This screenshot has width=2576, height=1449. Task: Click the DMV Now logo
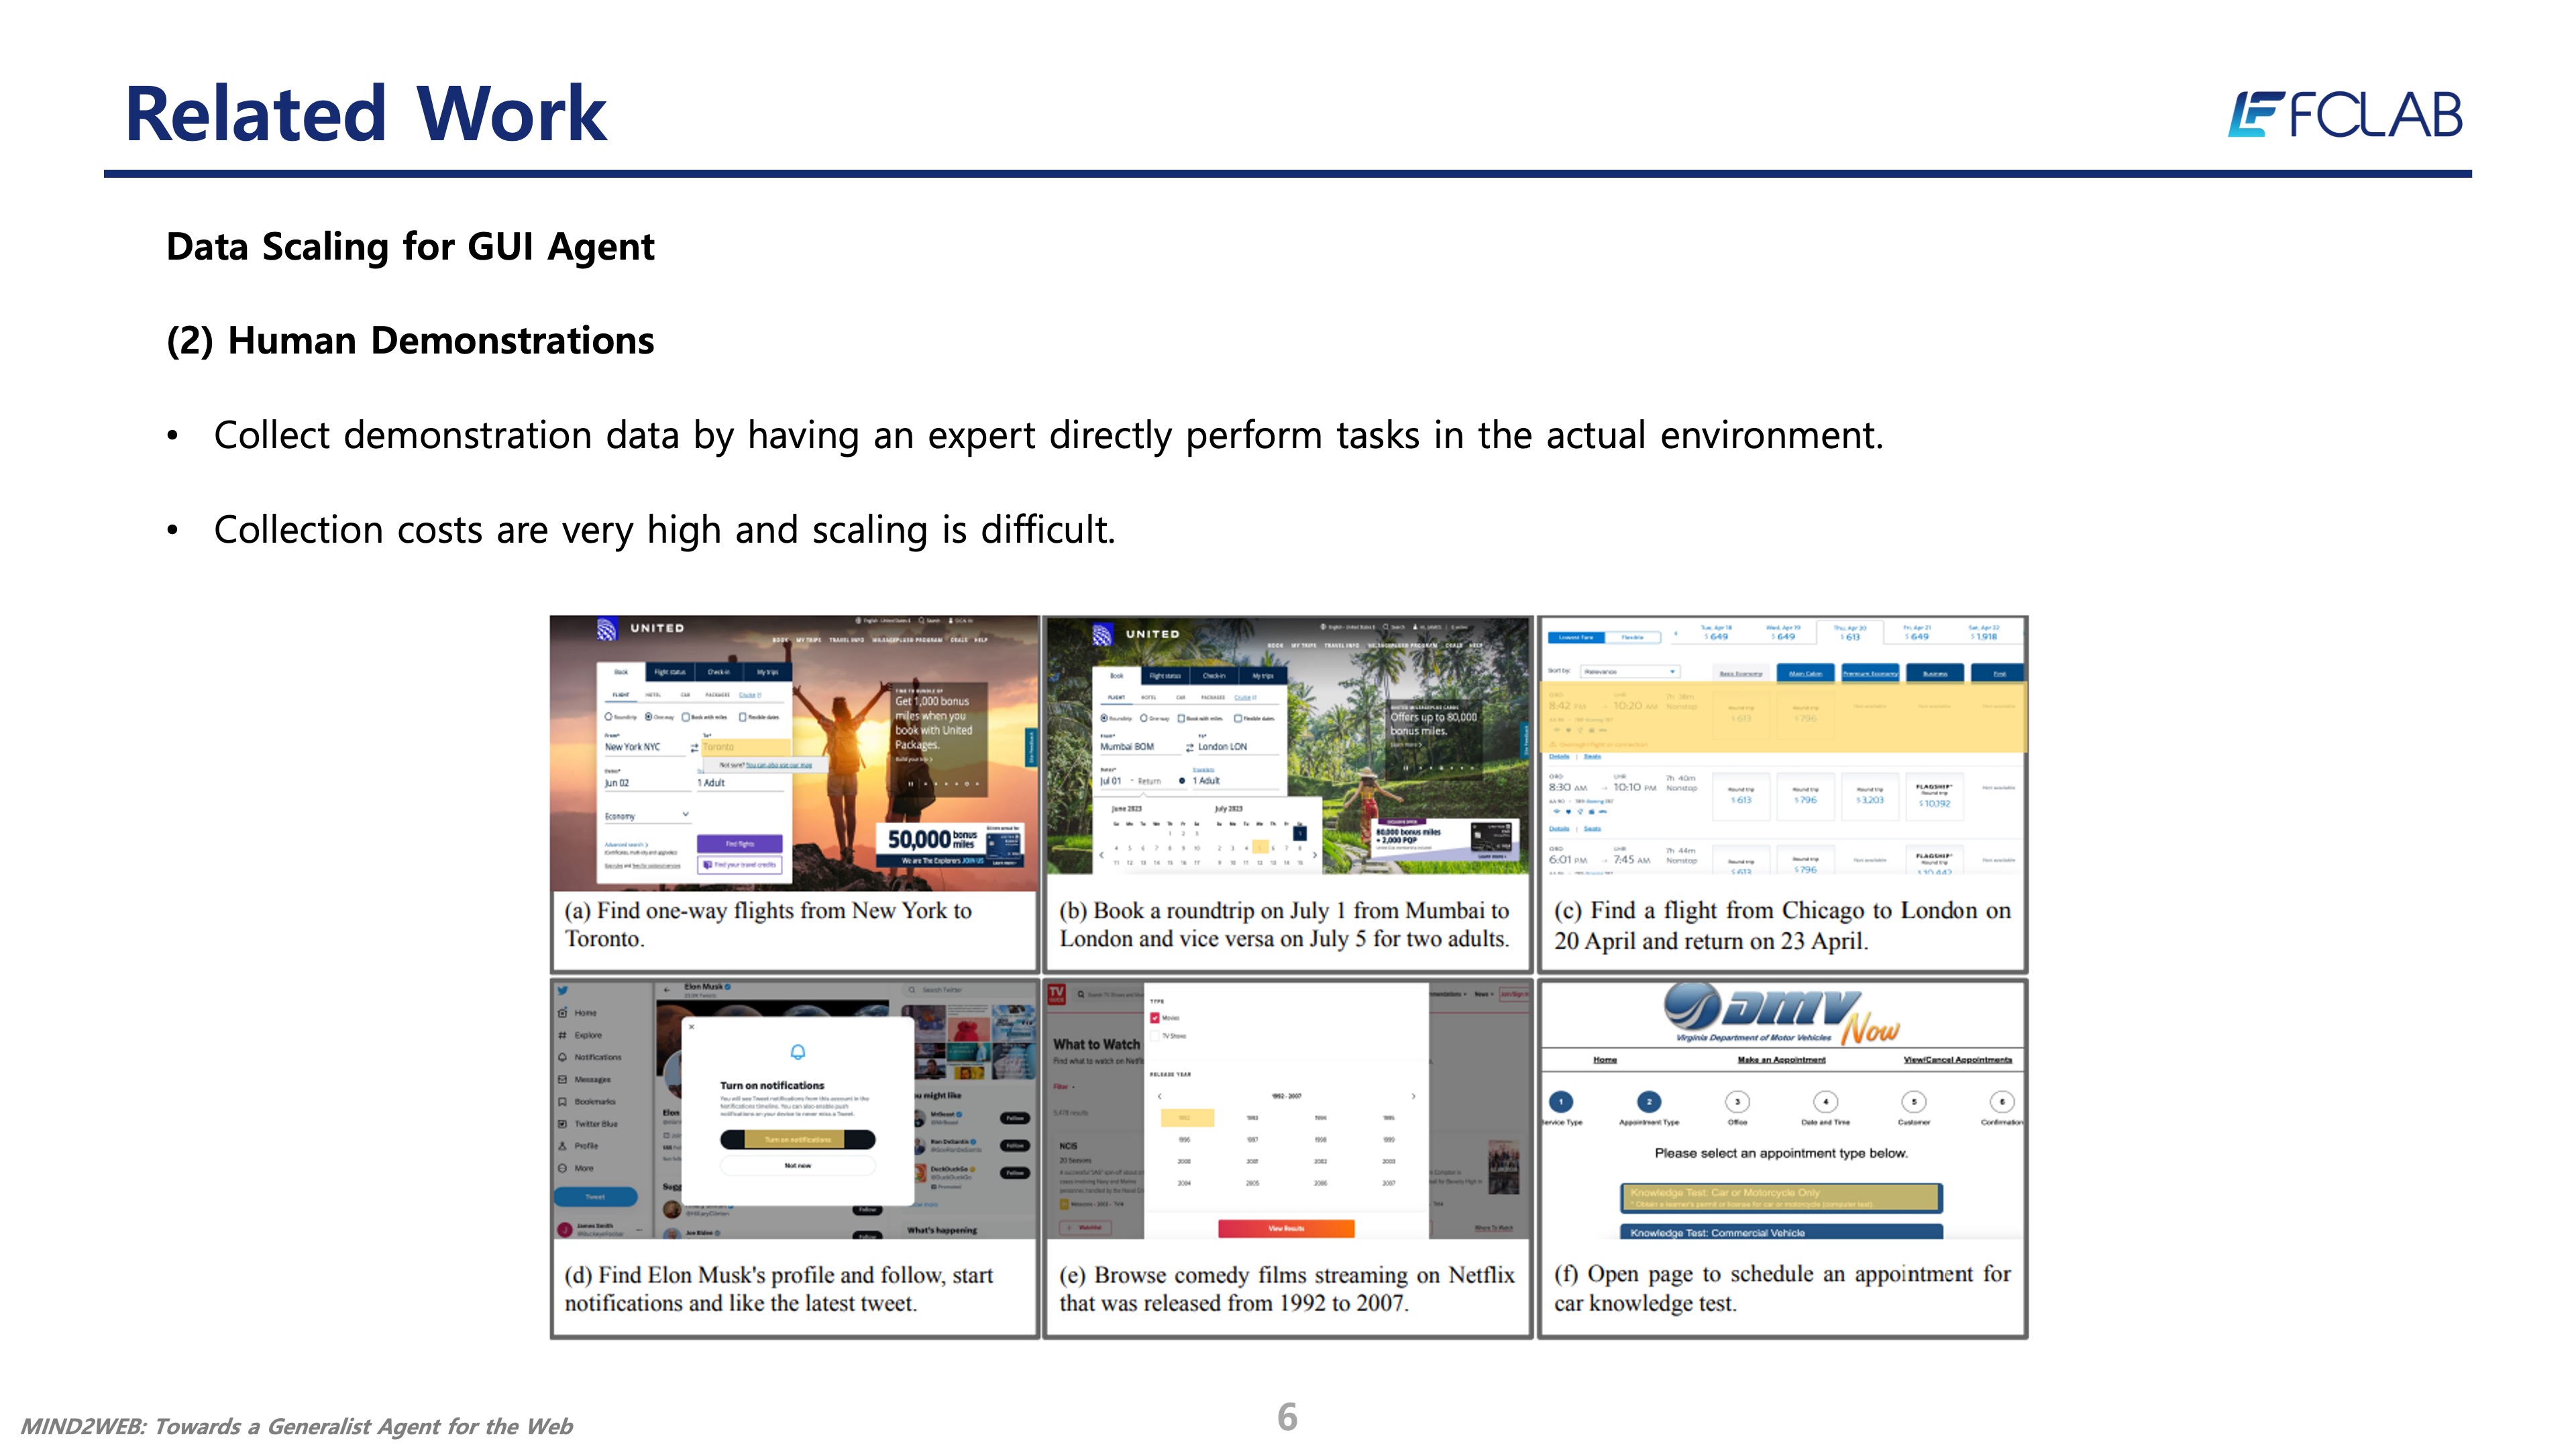coord(1782,1013)
